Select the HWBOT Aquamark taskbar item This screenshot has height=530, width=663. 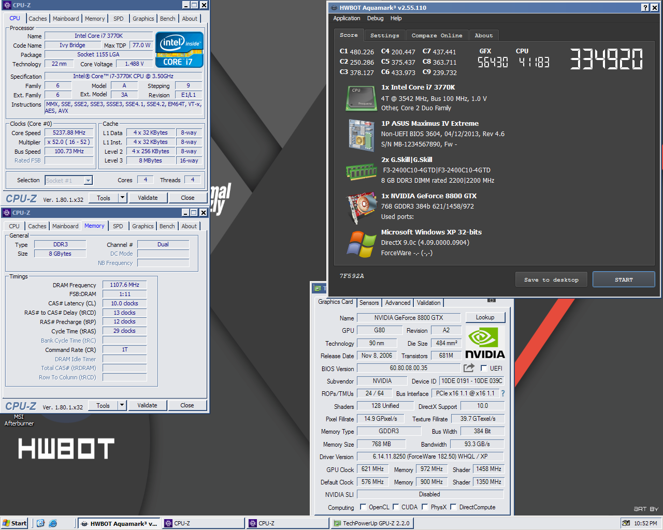click(x=119, y=523)
